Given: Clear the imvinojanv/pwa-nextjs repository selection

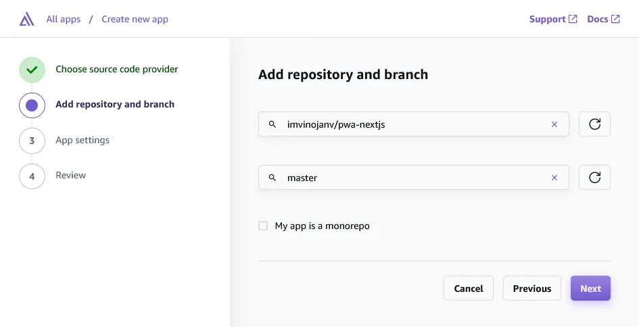Looking at the screenshot, I should 554,124.
